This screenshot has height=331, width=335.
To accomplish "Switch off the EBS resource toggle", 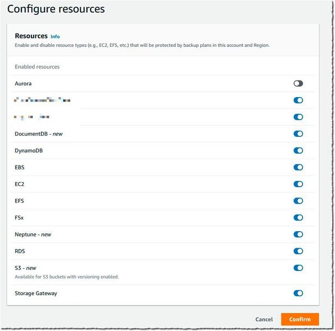I will coord(298,167).
